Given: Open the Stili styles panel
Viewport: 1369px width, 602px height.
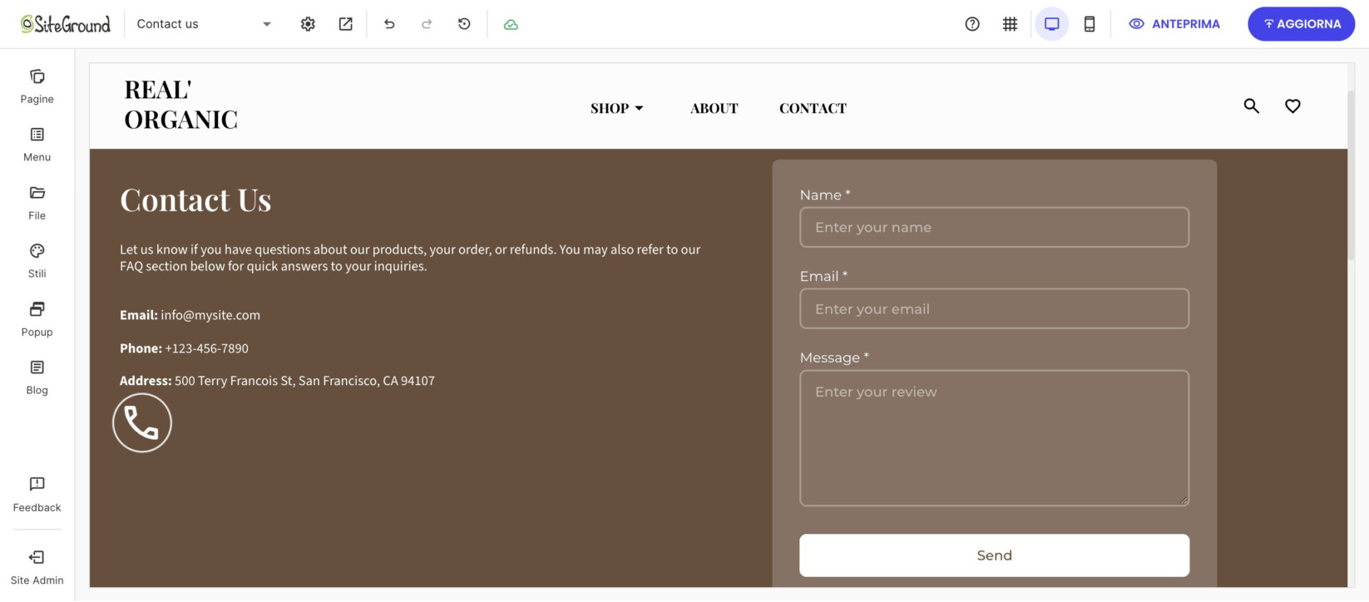Looking at the screenshot, I should [37, 261].
